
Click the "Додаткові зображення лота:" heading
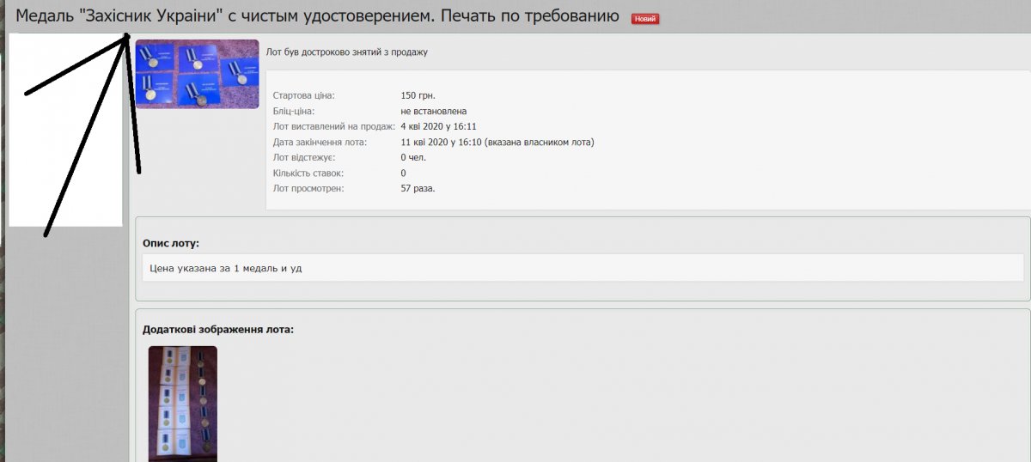[x=218, y=329]
